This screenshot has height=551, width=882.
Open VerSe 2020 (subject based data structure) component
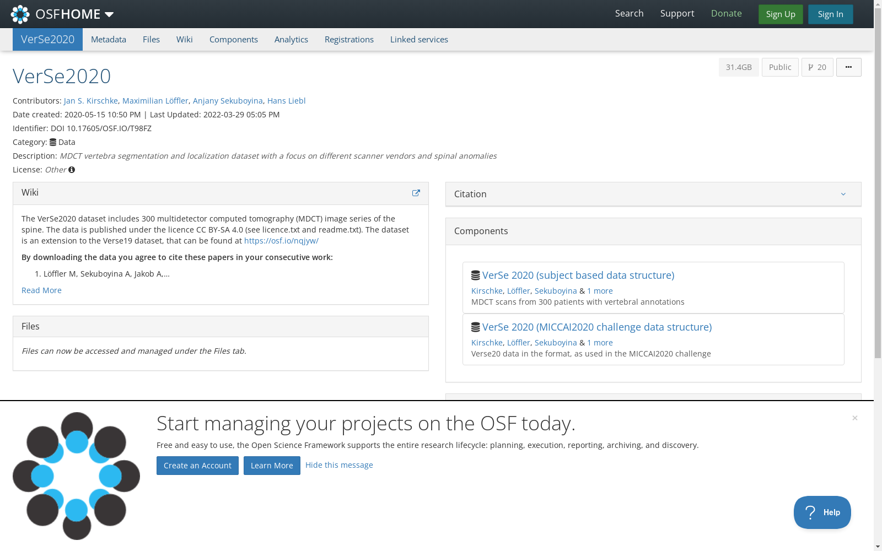pyautogui.click(x=578, y=275)
